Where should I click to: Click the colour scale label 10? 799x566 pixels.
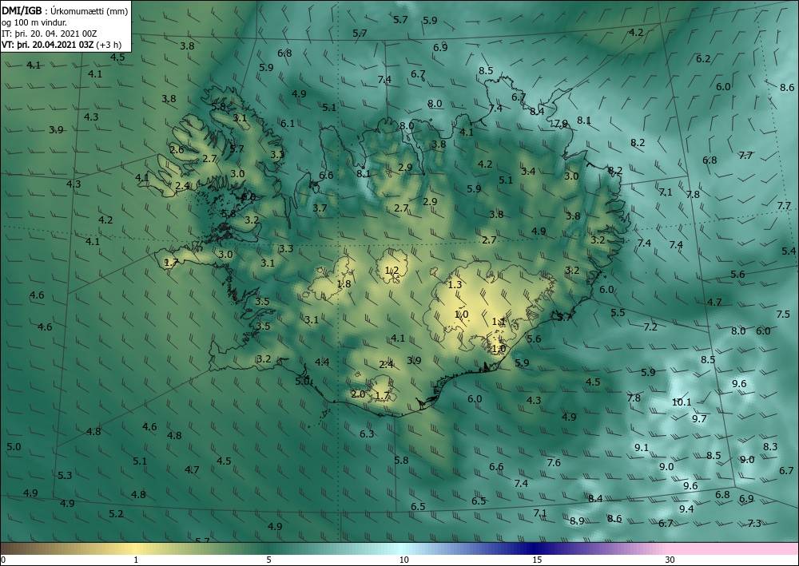(404, 560)
